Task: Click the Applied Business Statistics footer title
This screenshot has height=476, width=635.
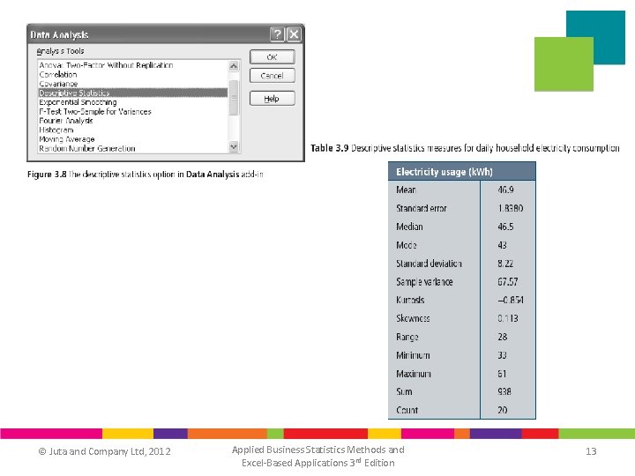Action: [x=317, y=457]
